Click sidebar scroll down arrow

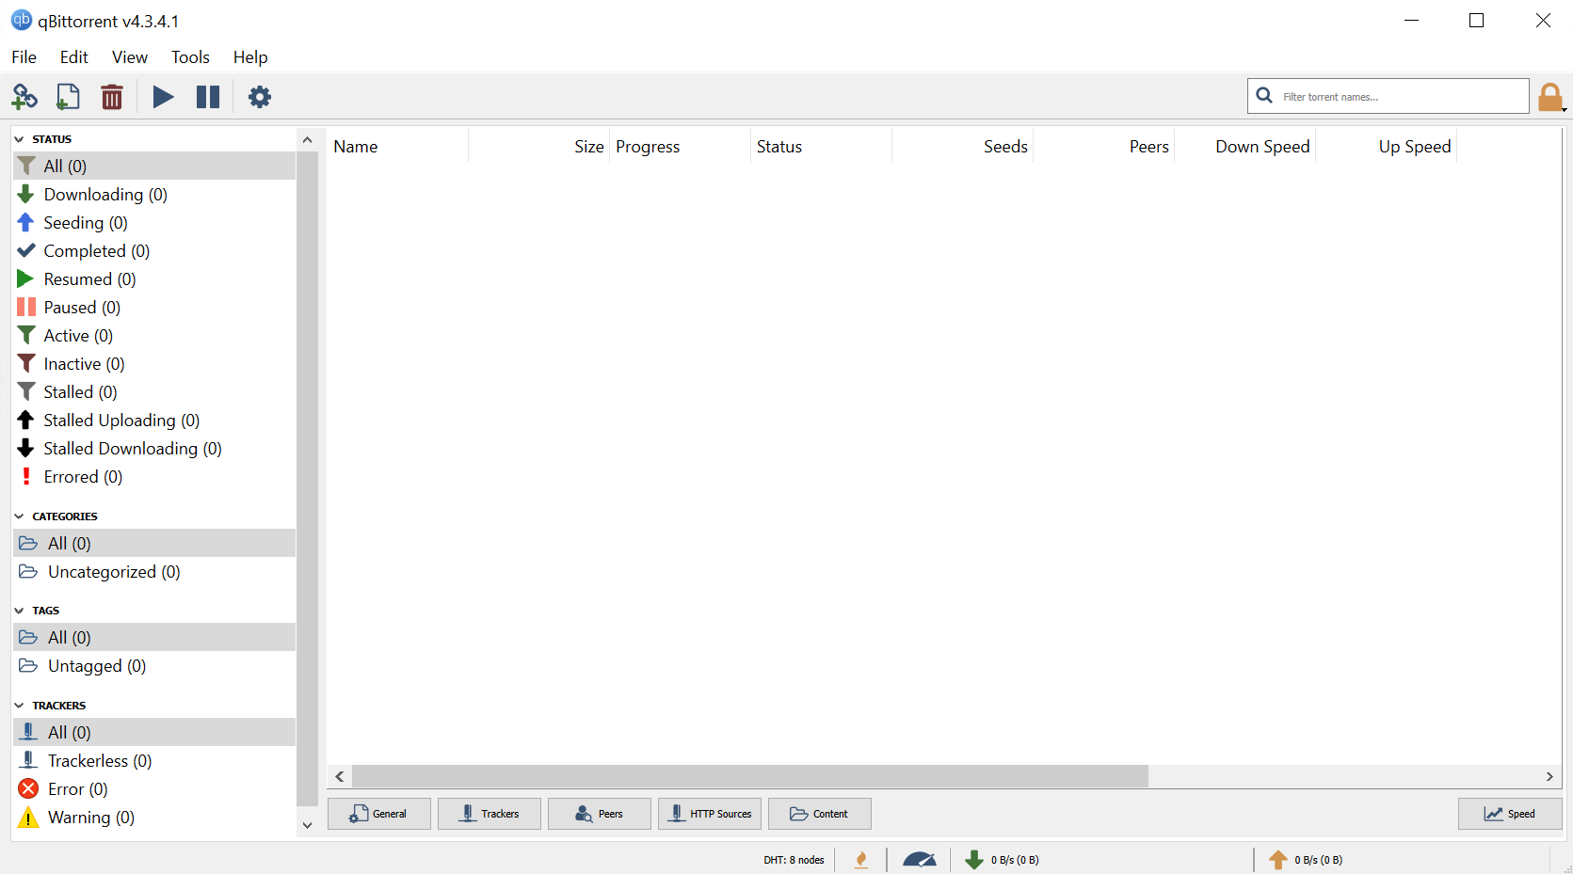(307, 825)
